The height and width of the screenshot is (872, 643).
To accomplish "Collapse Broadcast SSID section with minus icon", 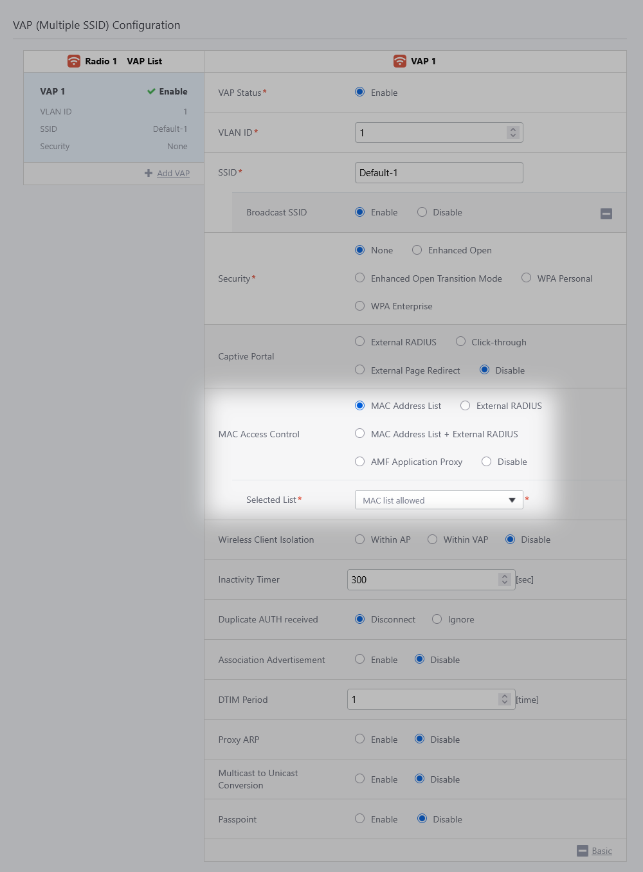I will [606, 213].
